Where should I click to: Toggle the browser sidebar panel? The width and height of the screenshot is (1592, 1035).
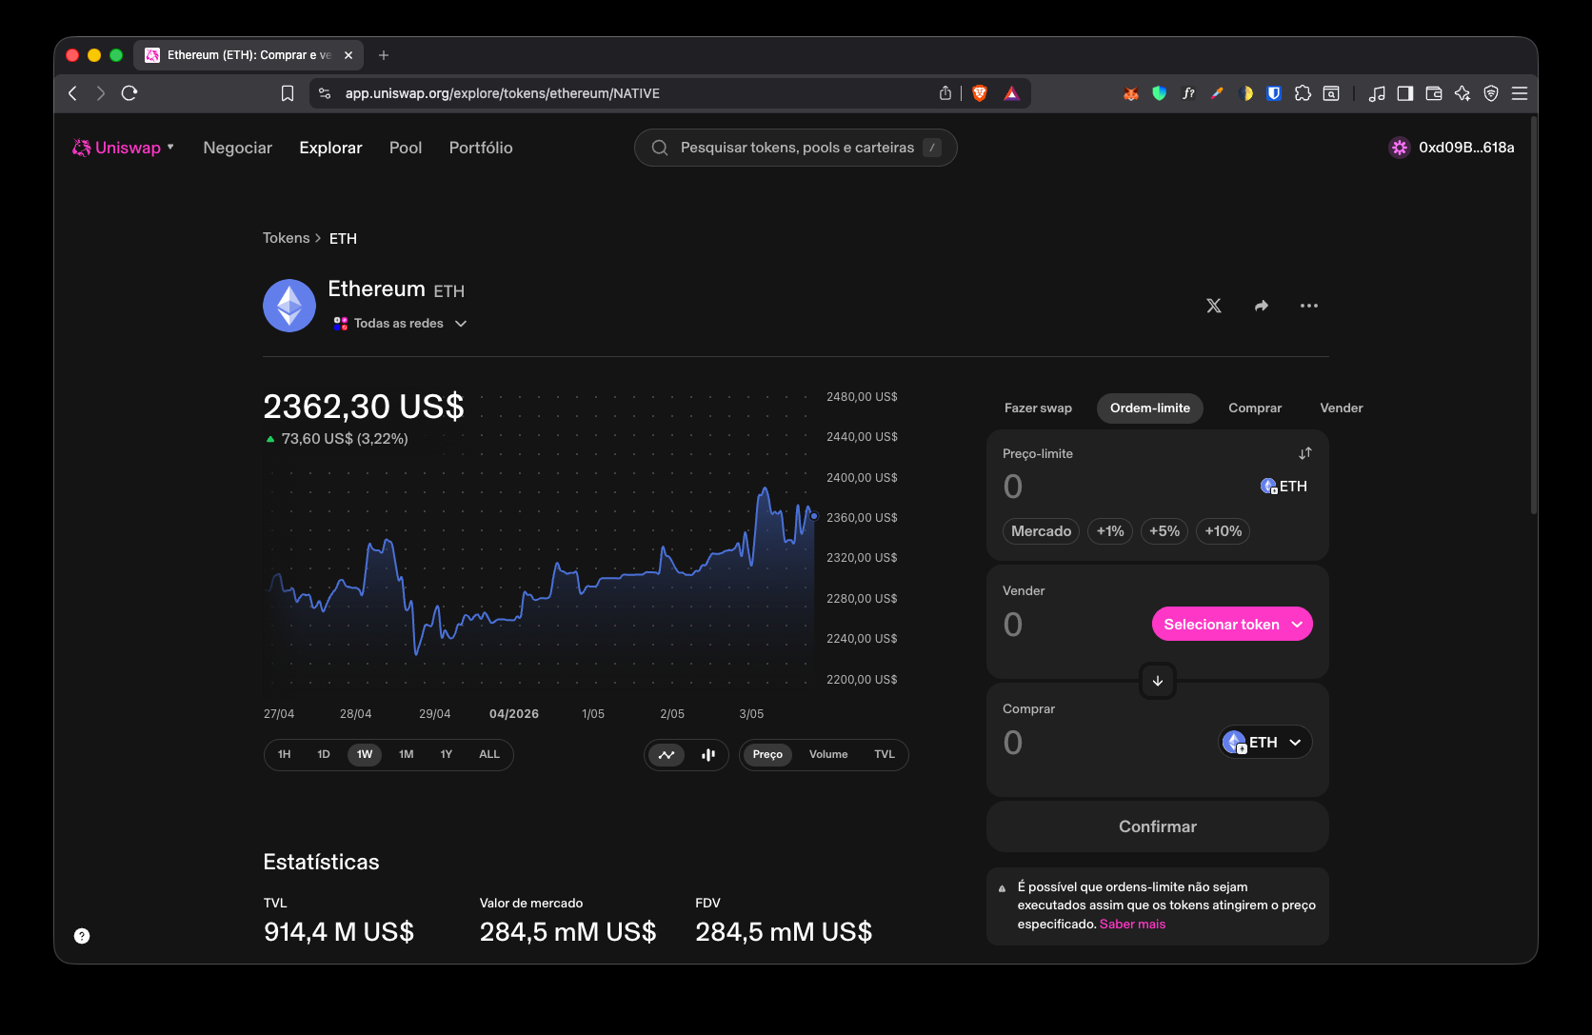pos(1405,93)
